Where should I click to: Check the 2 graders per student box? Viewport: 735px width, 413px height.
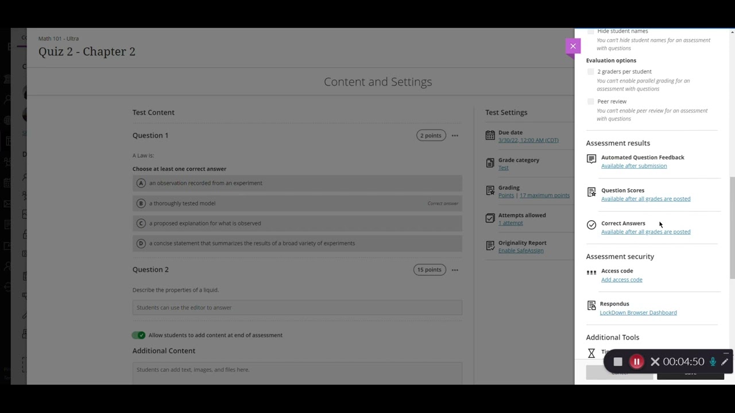click(x=590, y=72)
